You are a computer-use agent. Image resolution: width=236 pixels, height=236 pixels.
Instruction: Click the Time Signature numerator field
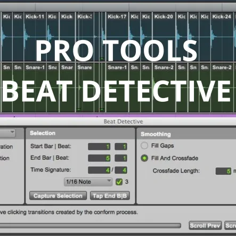click(99, 170)
